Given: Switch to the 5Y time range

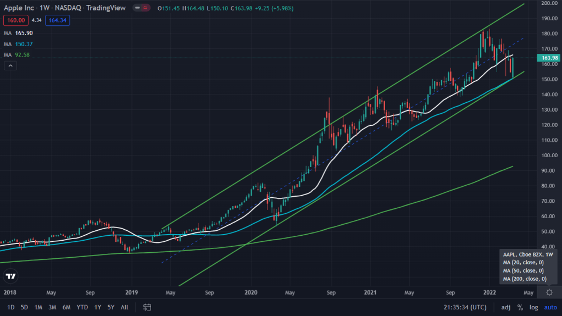Looking at the screenshot, I should point(111,307).
